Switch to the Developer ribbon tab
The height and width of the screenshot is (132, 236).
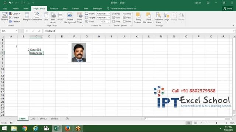click(97, 8)
